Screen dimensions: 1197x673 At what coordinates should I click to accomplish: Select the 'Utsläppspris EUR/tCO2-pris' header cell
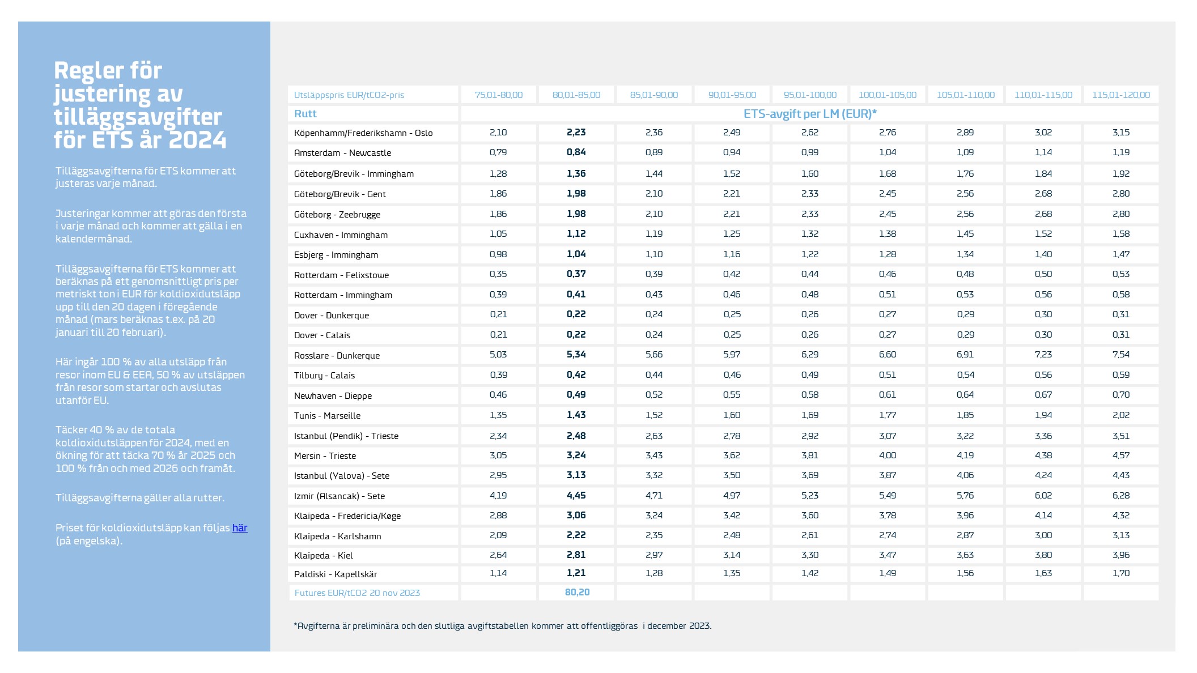pos(349,95)
